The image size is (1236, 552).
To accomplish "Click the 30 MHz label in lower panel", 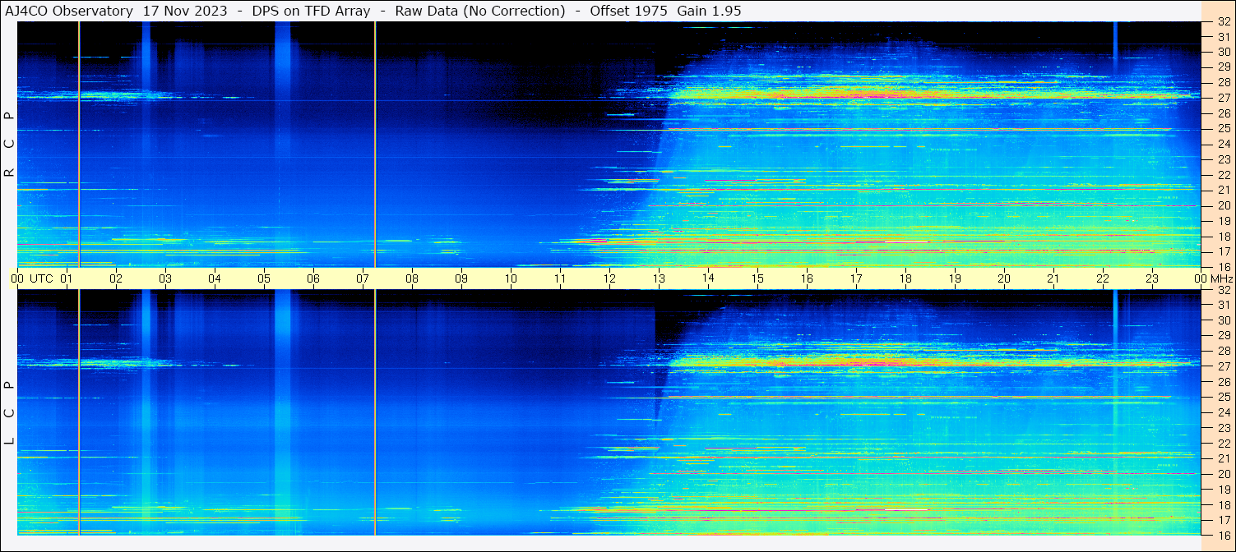I will 1223,320.
